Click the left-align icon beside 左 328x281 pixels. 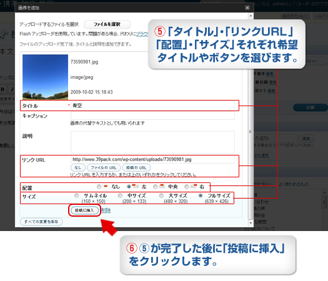click(136, 186)
